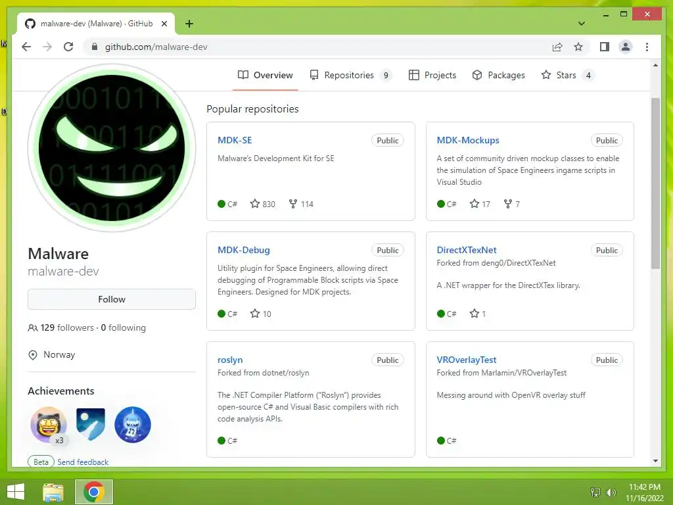673x505 pixels.
Task: Click the lock icon in address bar
Action: (x=95, y=47)
